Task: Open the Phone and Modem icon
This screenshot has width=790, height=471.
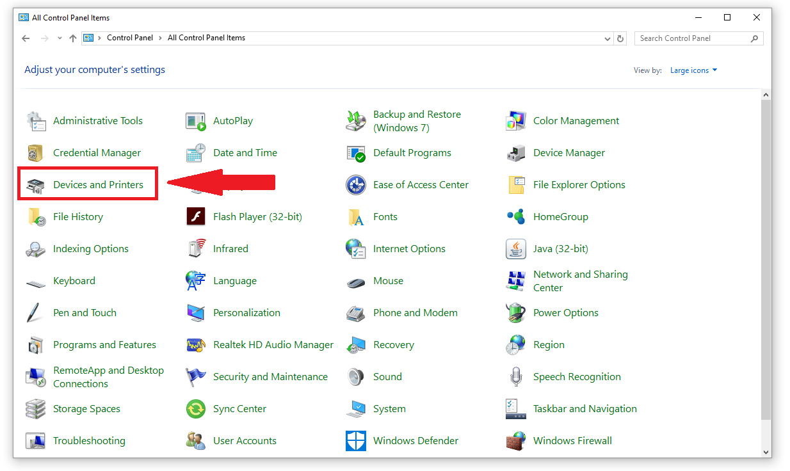Action: (x=356, y=313)
